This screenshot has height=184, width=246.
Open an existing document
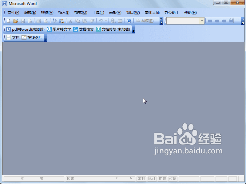(16, 21)
